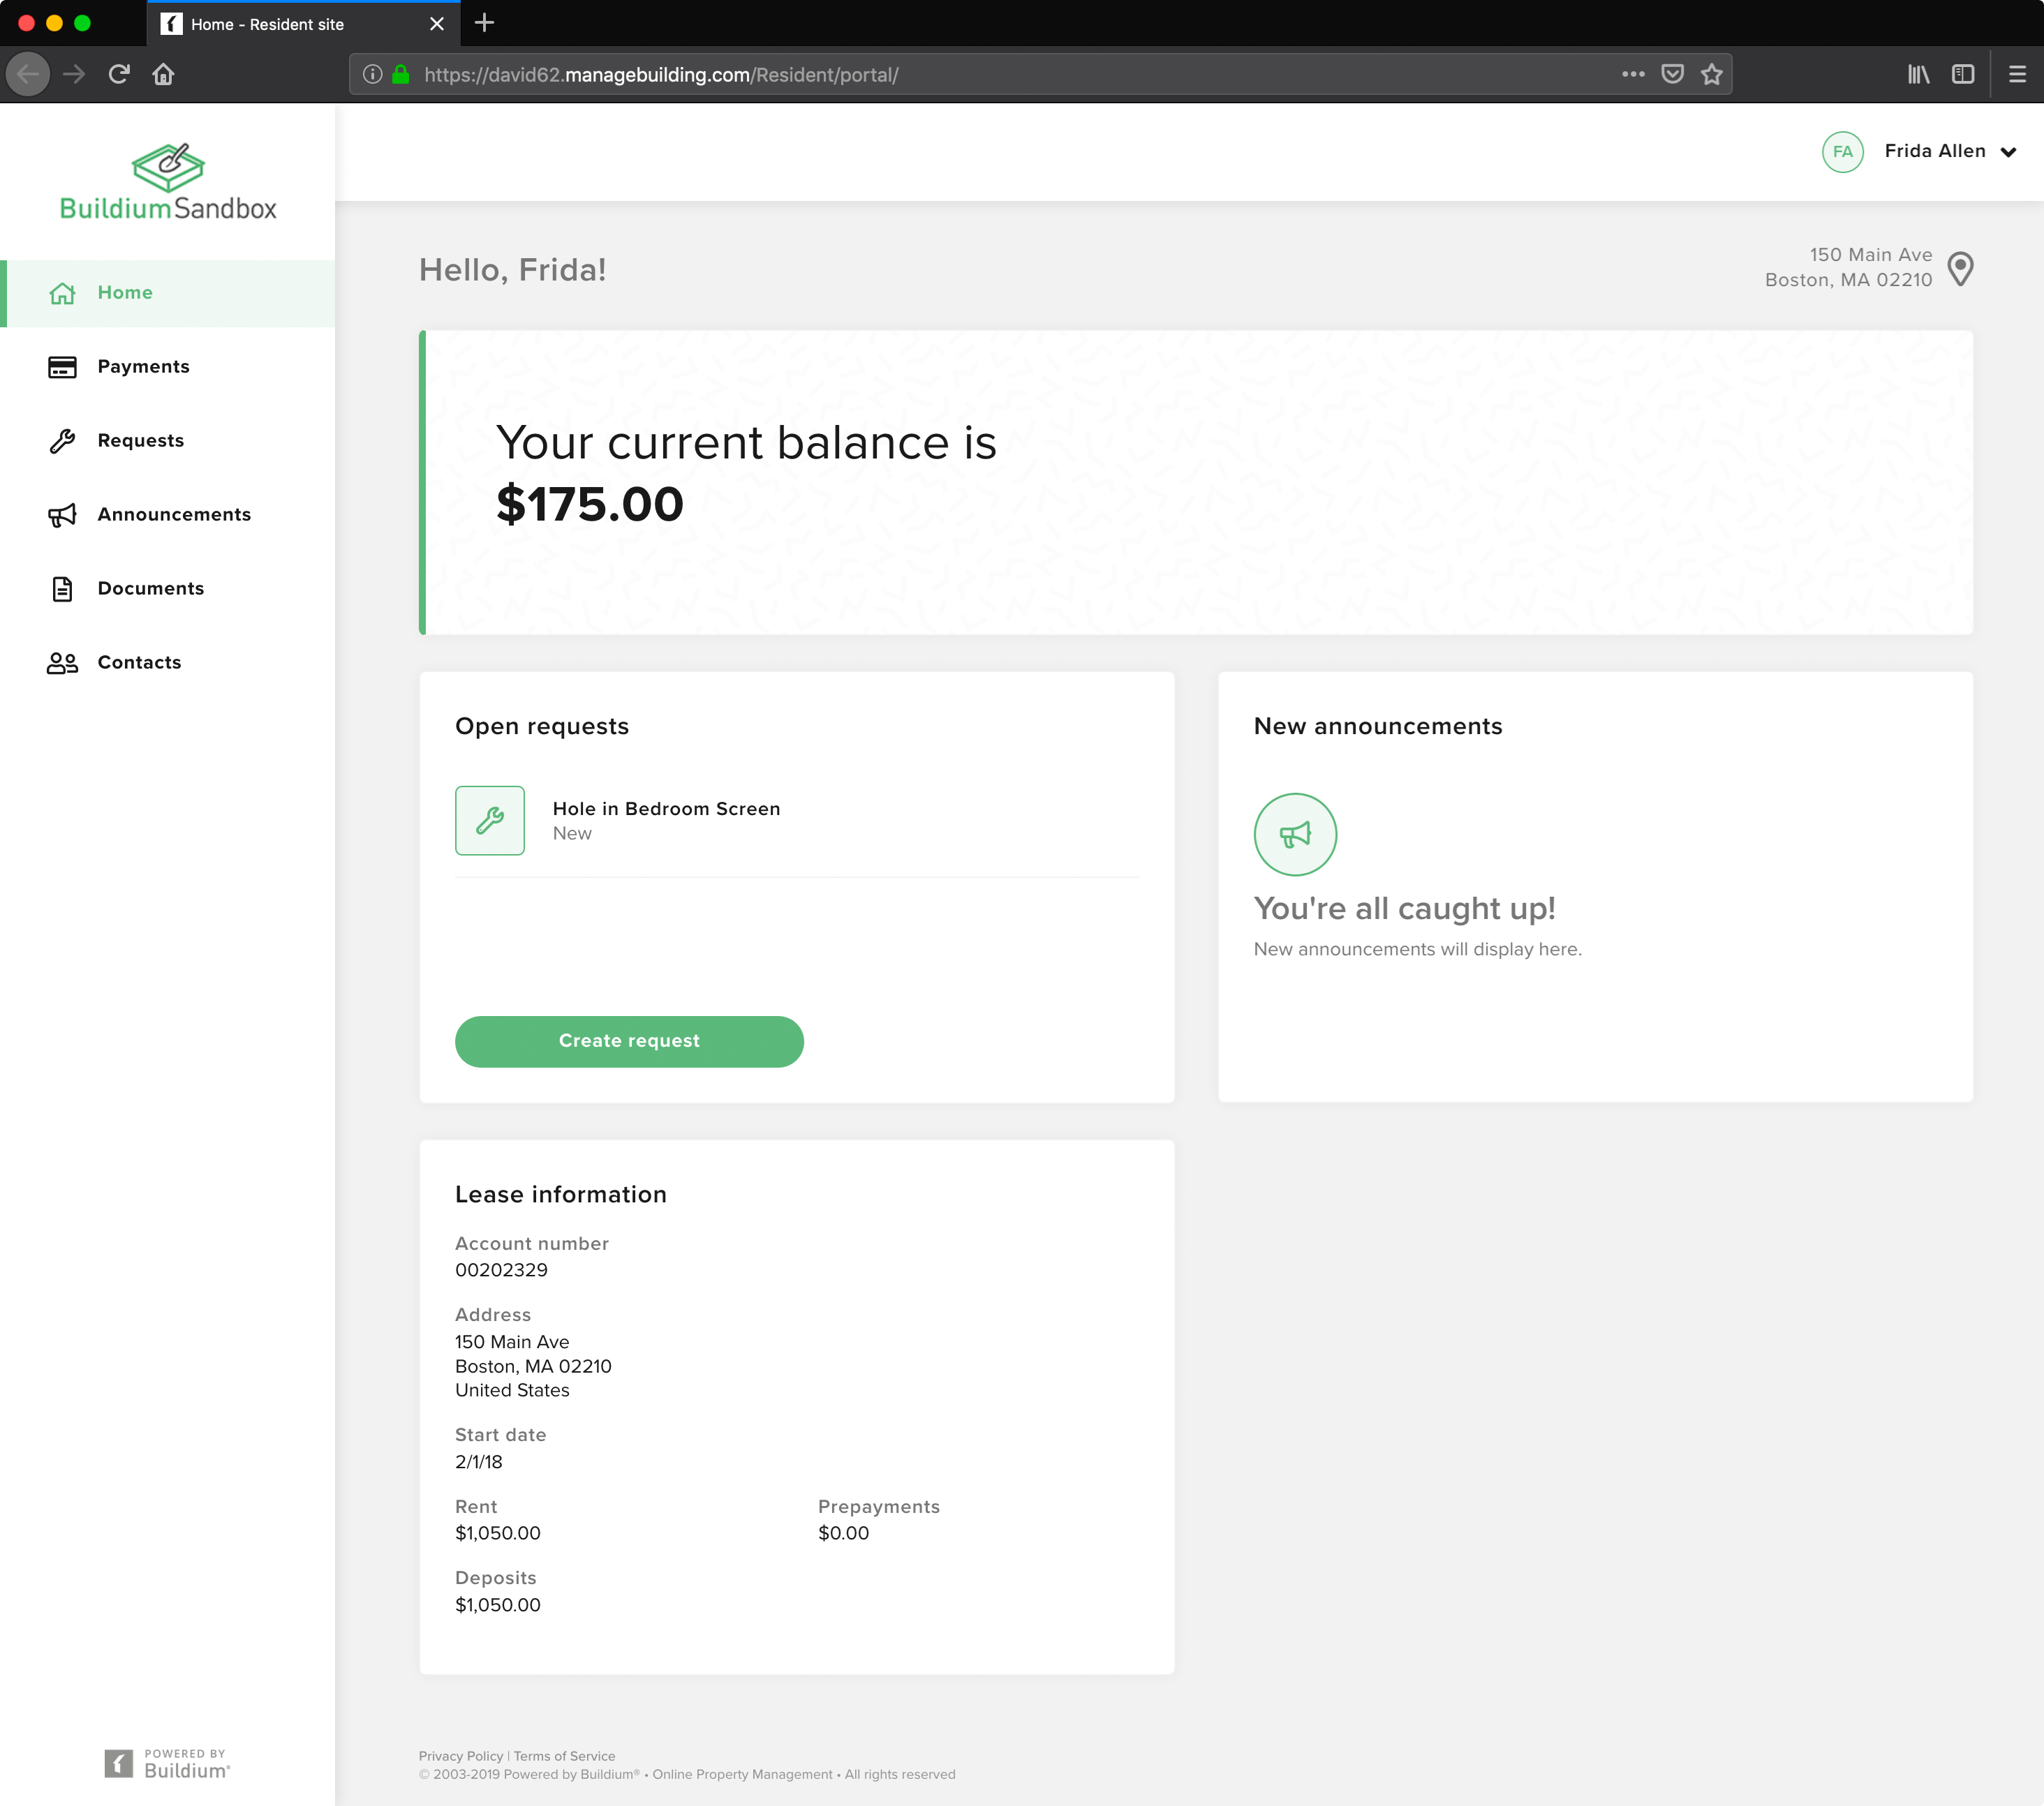Open Documents via the document icon
The image size is (2044, 1806).
[62, 589]
